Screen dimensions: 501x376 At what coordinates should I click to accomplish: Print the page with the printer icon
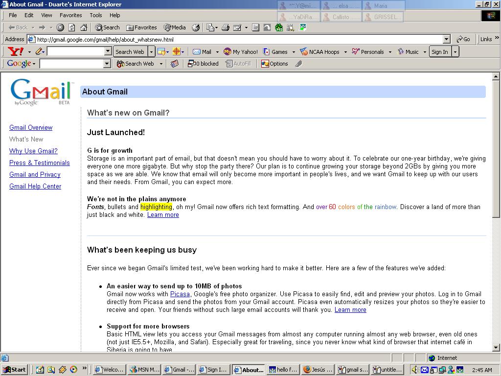(225, 27)
